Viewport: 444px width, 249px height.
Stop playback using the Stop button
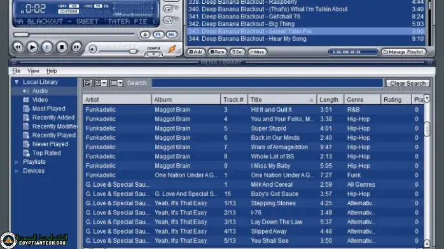tap(62, 47)
